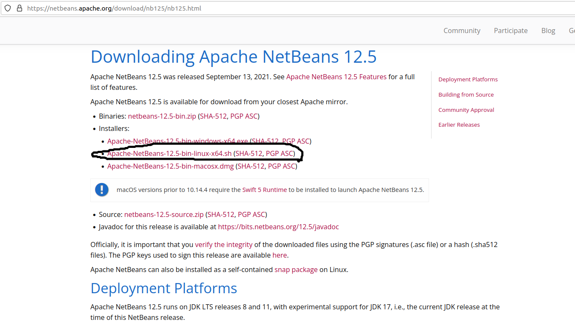Open the snap package link
Screen dimensions: 575x325
pyautogui.click(x=296, y=269)
